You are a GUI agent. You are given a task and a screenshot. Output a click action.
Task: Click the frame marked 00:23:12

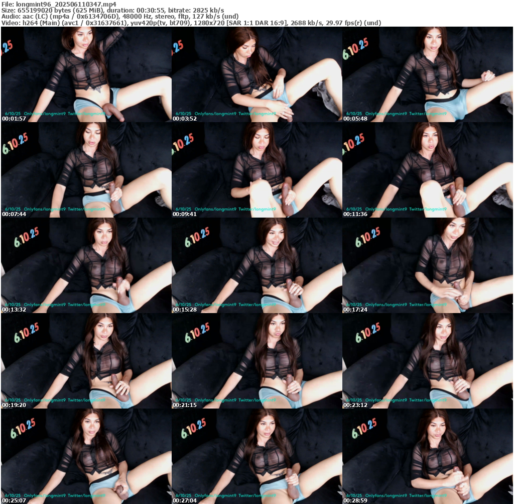point(427,361)
